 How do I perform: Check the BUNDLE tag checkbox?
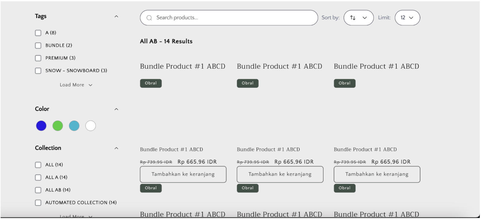pos(38,46)
